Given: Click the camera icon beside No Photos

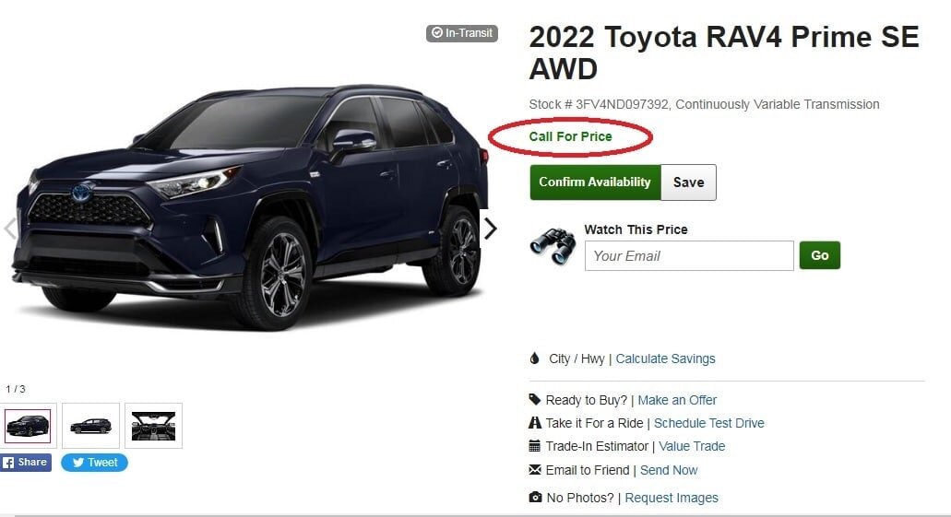Looking at the screenshot, I should coord(535,497).
